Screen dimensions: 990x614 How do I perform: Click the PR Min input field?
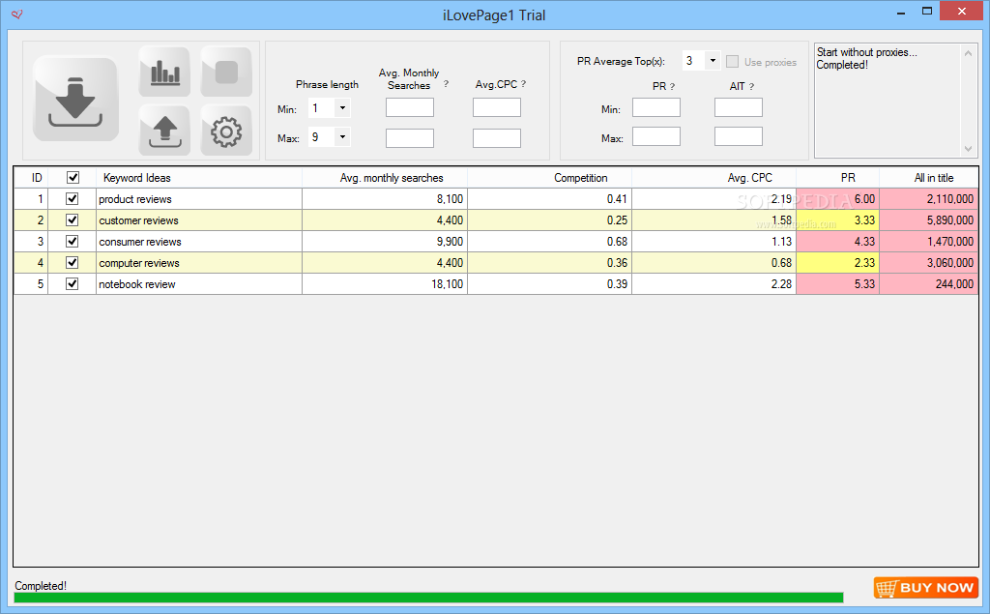pos(656,107)
